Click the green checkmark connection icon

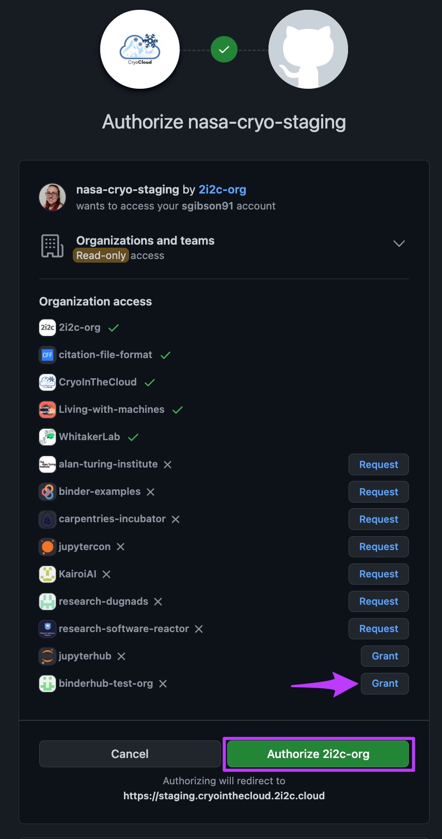coord(224,50)
